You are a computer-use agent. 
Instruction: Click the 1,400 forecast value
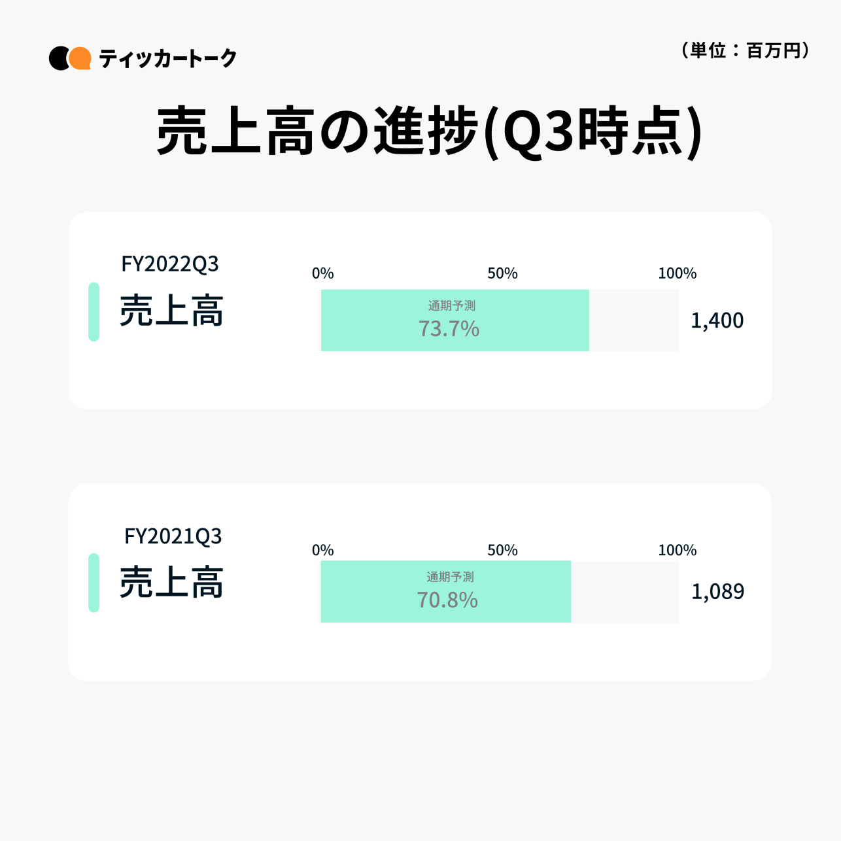(x=717, y=320)
